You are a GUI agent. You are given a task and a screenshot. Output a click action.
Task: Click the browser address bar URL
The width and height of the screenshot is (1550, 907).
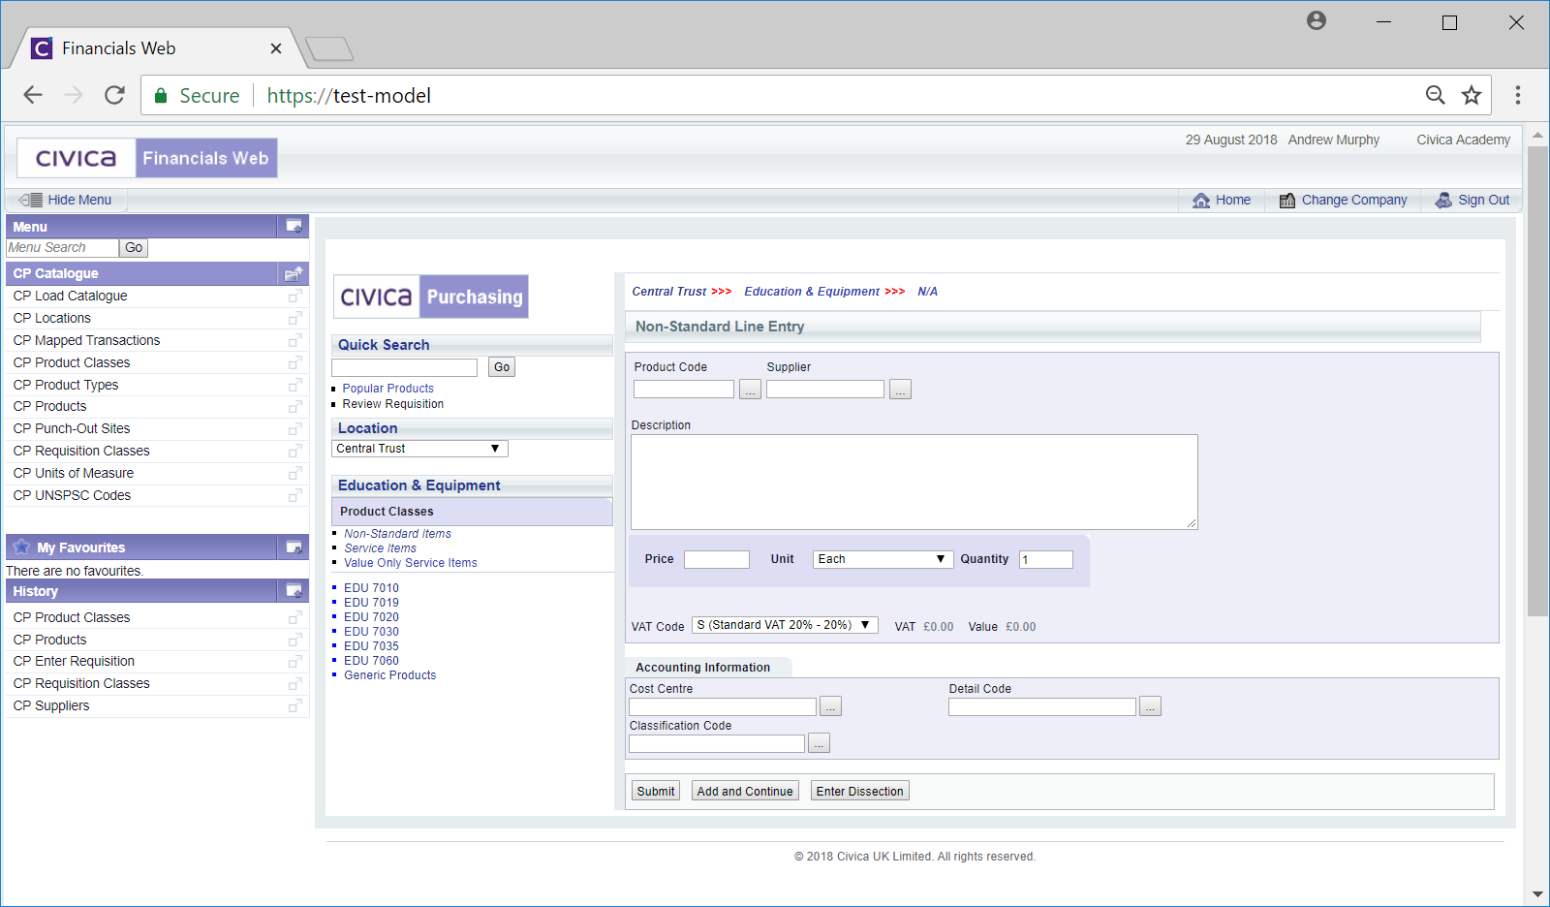click(349, 95)
